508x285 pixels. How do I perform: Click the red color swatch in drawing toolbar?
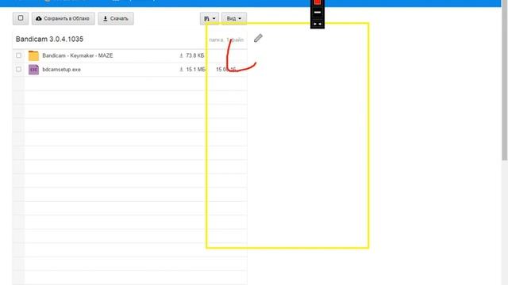click(x=317, y=2)
